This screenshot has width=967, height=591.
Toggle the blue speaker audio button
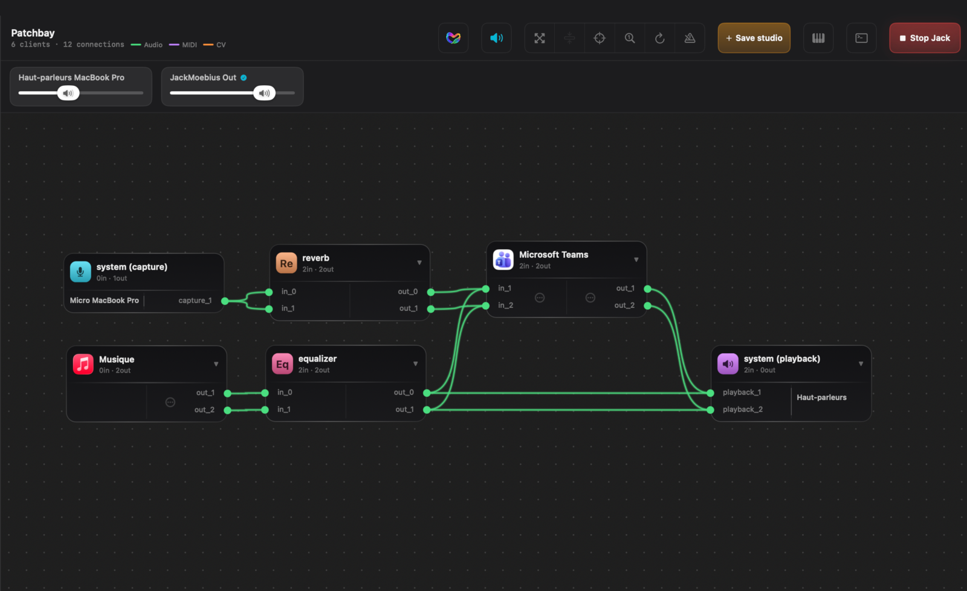[496, 38]
